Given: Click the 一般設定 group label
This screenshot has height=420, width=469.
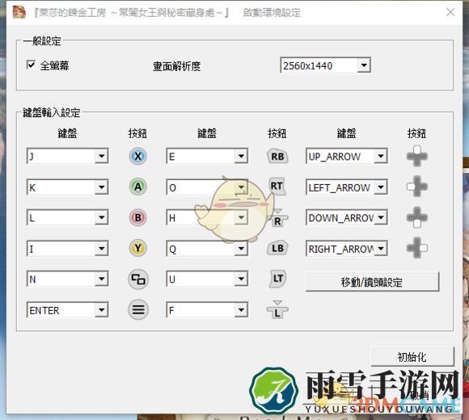Looking at the screenshot, I should [x=42, y=40].
